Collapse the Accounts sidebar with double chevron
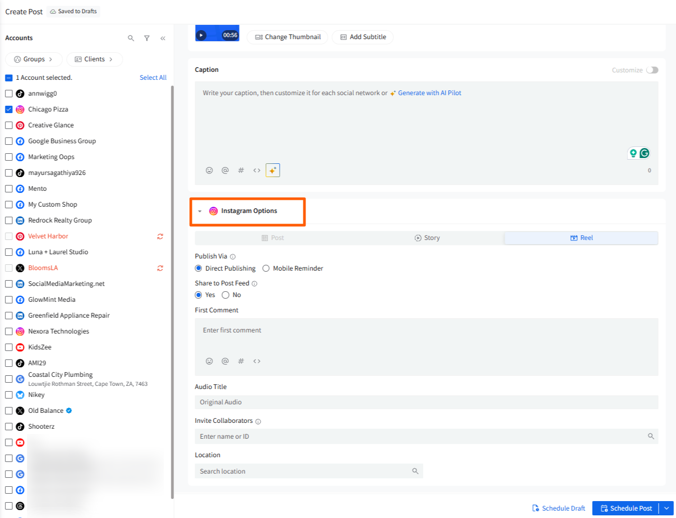676x518 pixels. click(x=163, y=38)
